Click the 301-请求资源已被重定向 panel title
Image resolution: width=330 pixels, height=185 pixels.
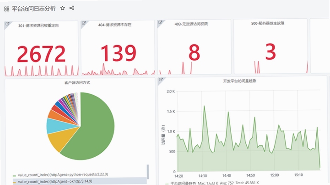coord(38,26)
